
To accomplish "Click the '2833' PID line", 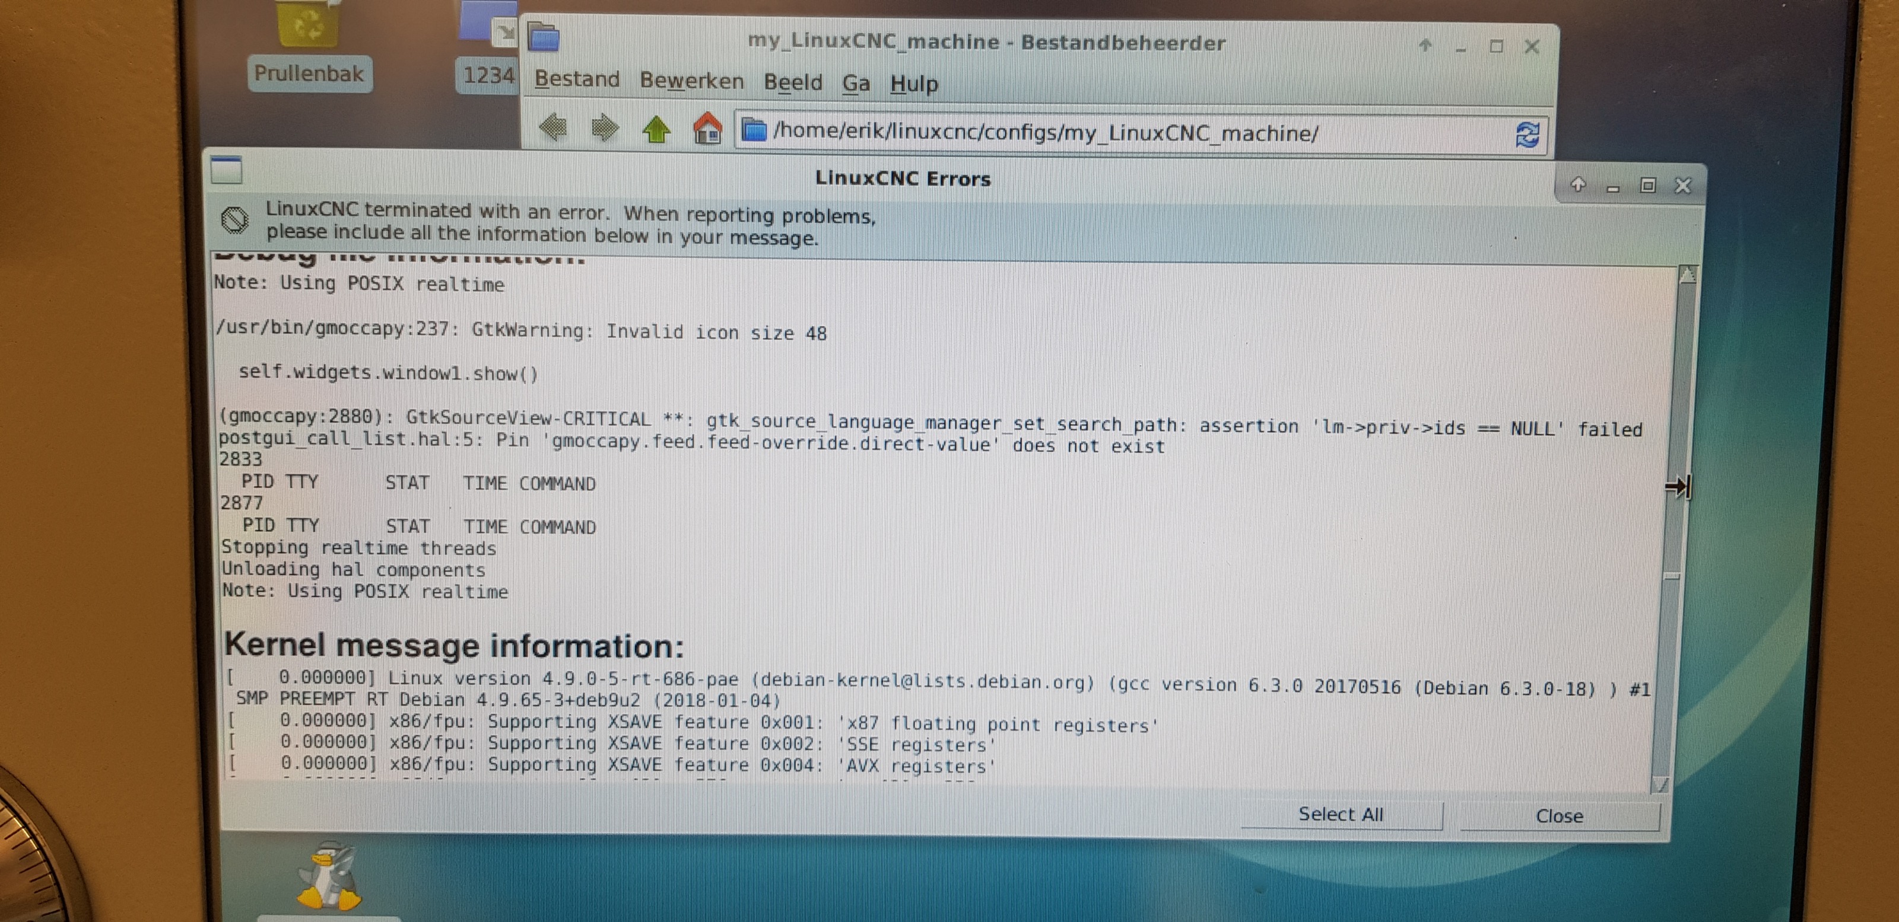I will coord(240,459).
